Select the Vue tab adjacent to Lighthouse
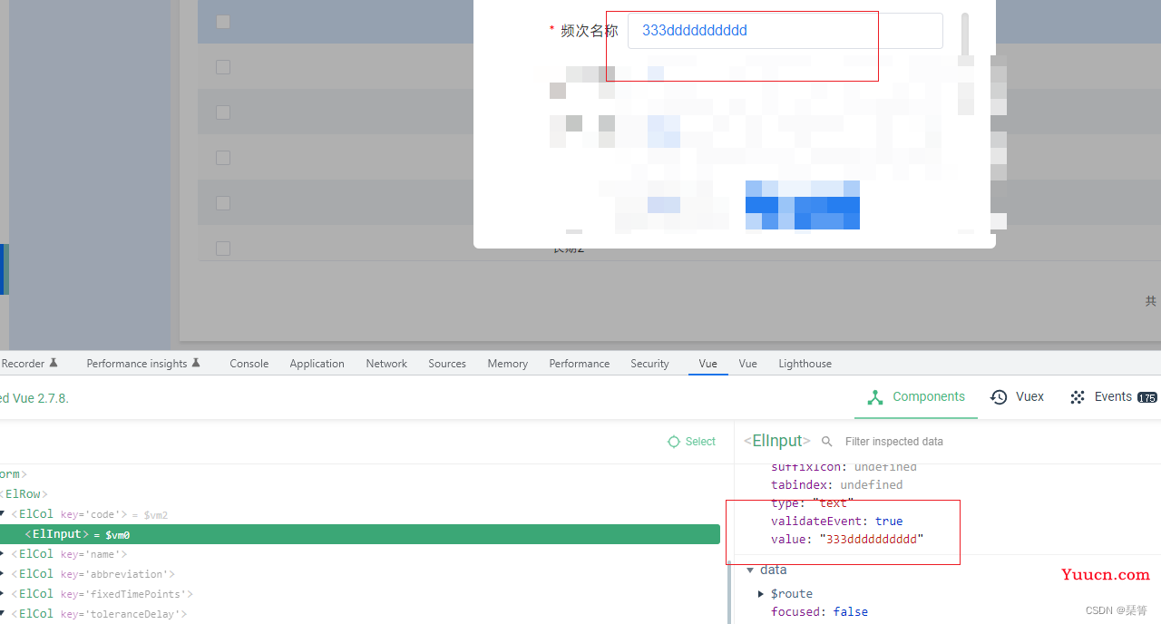The height and width of the screenshot is (624, 1161). tap(747, 364)
